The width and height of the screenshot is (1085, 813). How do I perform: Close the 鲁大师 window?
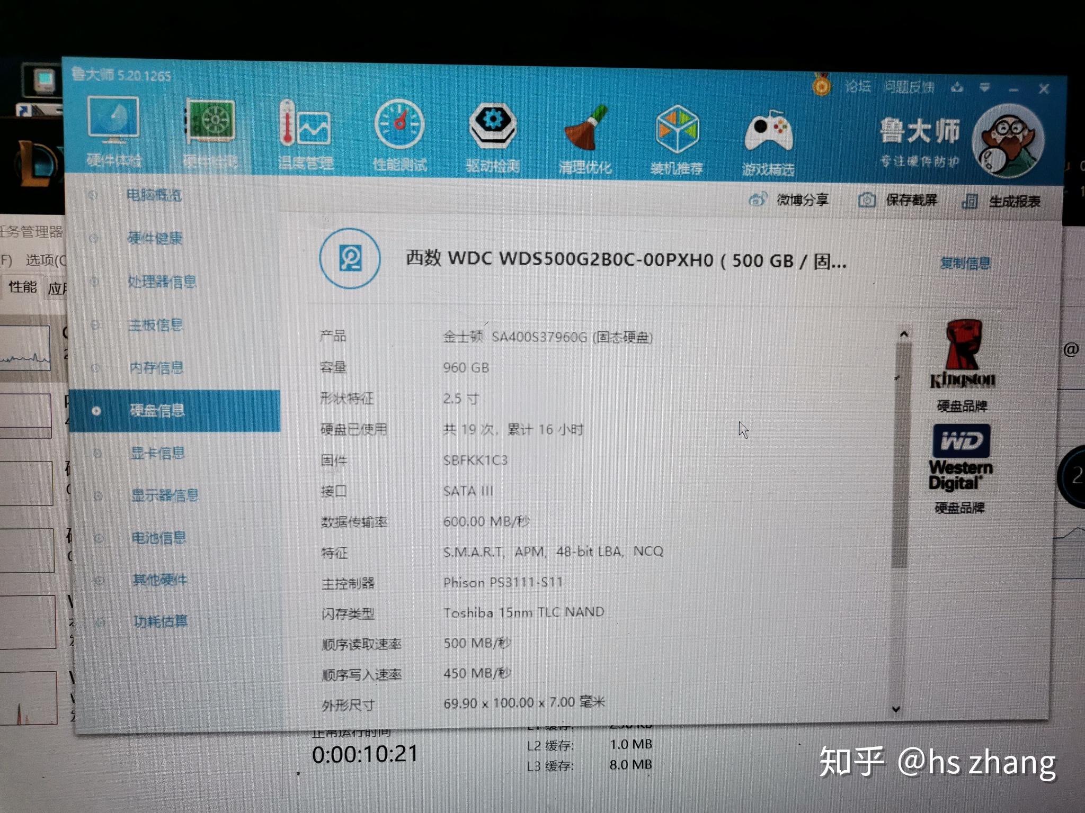click(x=1044, y=89)
